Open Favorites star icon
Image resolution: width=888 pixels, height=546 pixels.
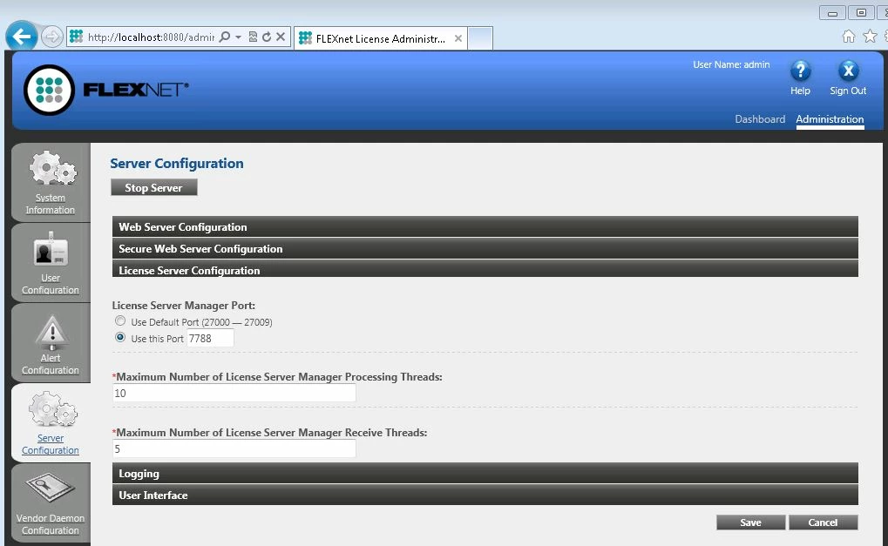870,37
